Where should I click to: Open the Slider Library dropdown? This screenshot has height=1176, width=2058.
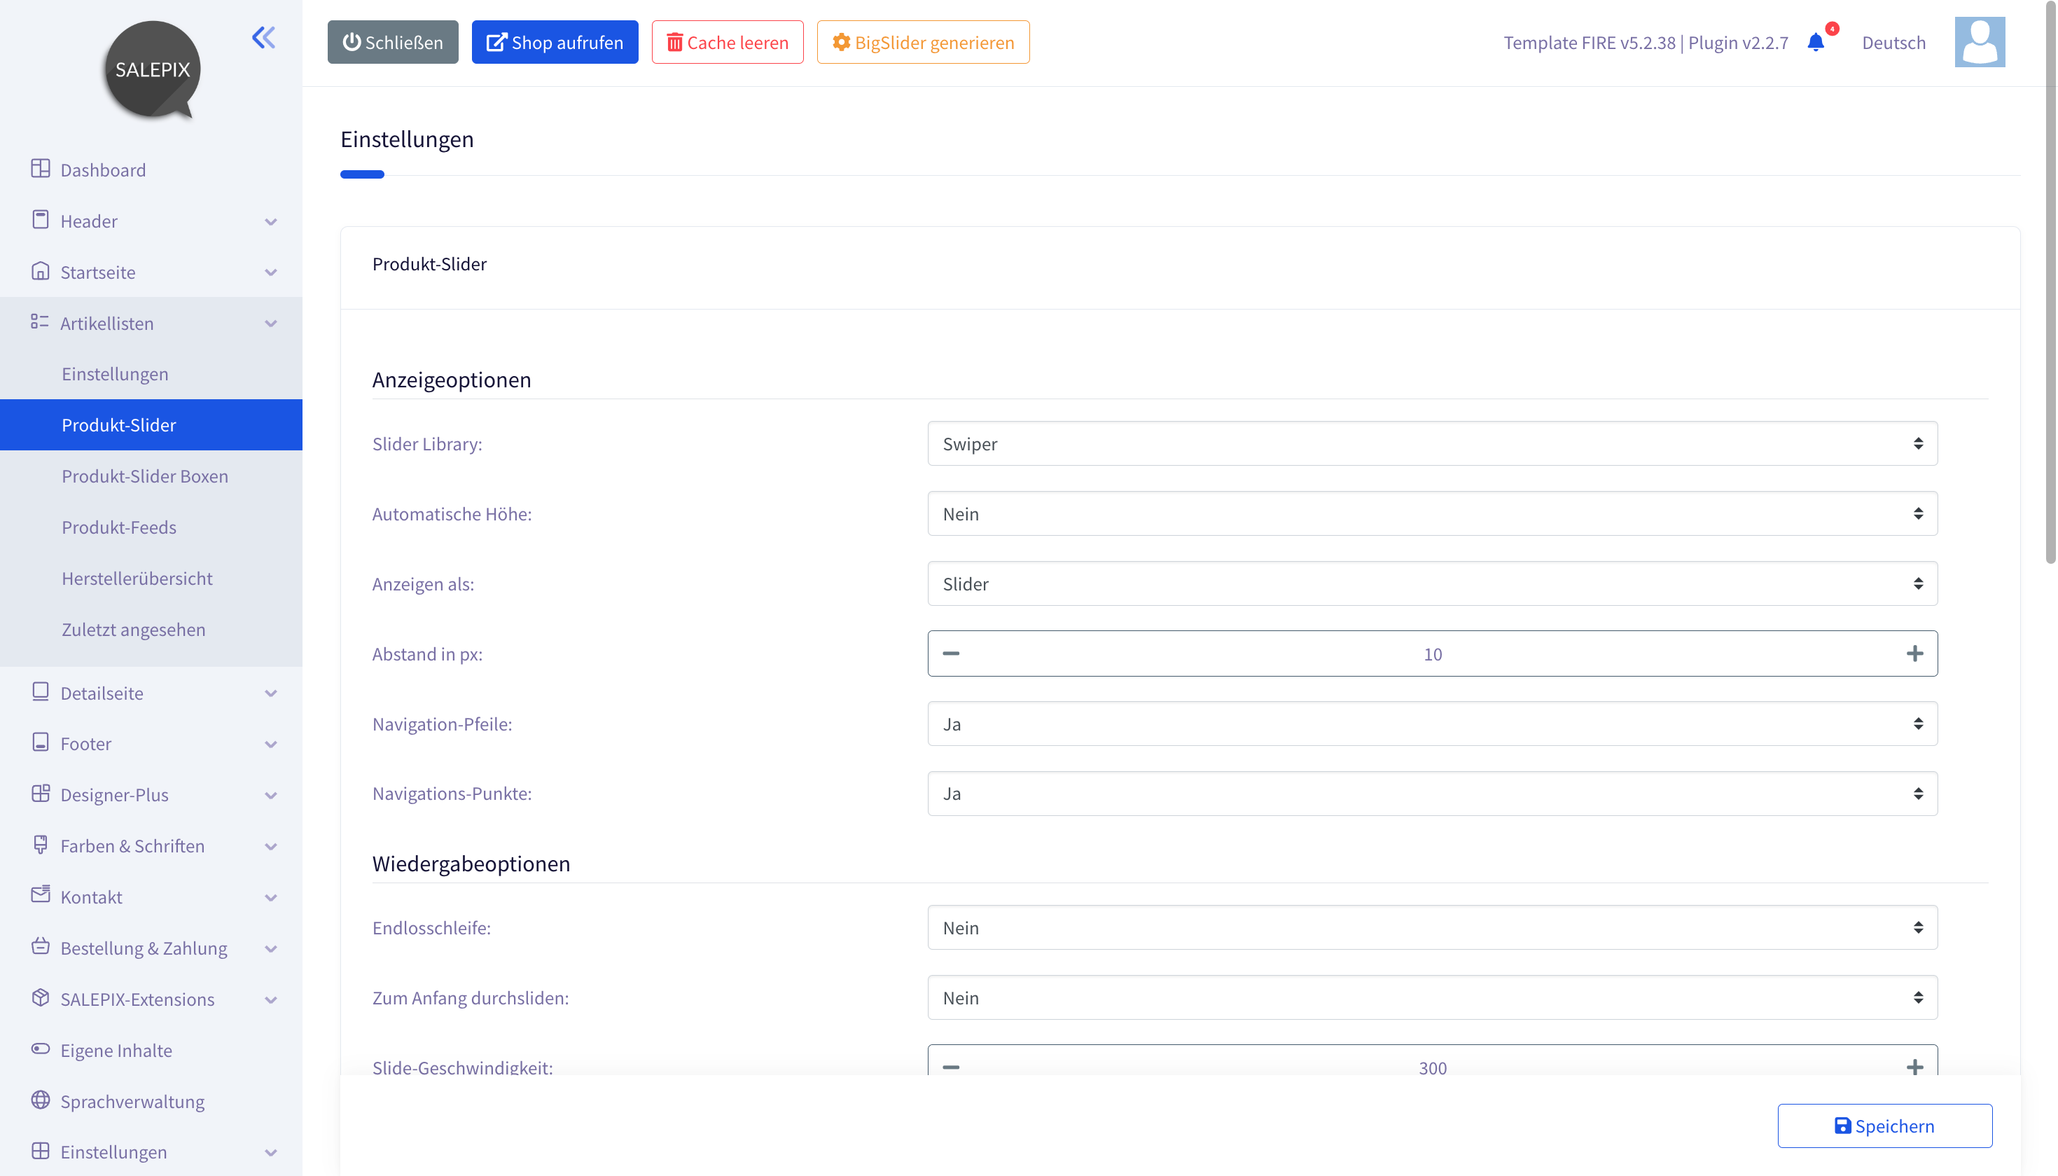pyautogui.click(x=1431, y=443)
